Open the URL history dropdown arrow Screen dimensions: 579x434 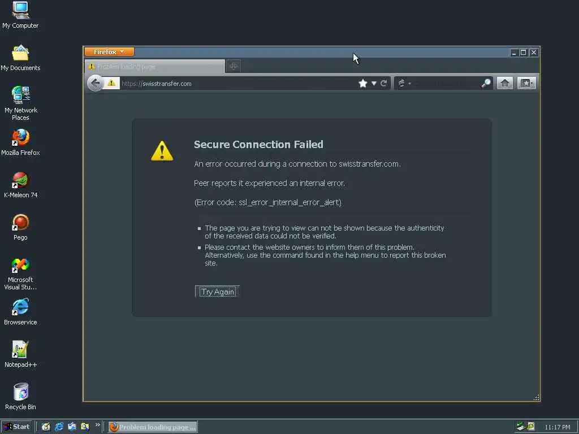[x=374, y=84]
